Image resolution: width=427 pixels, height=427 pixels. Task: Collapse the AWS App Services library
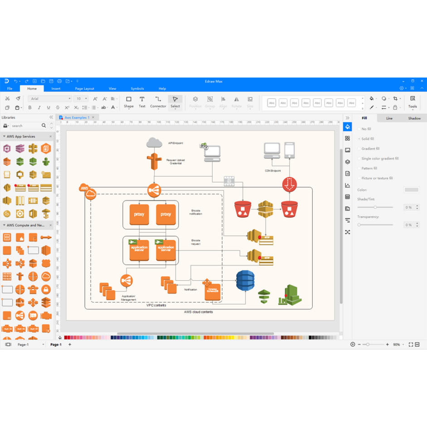(4, 136)
